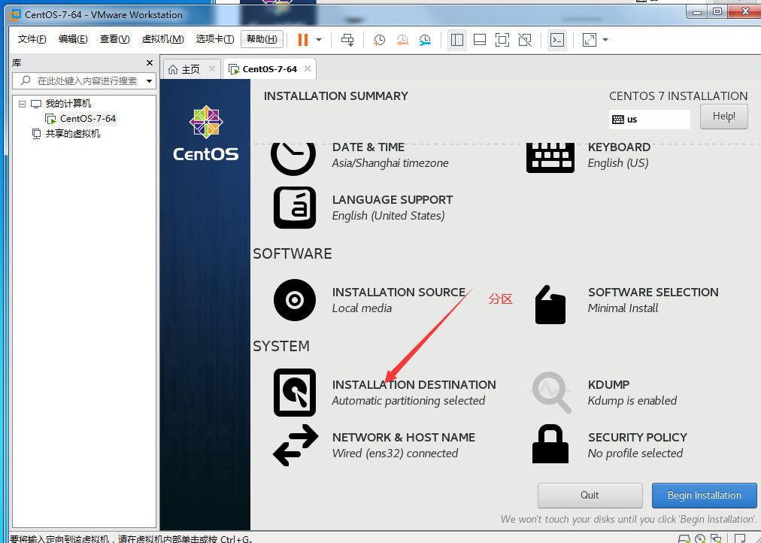The height and width of the screenshot is (543, 761).
Task: Collapse the 我的计算机 tree node
Action: point(22,104)
